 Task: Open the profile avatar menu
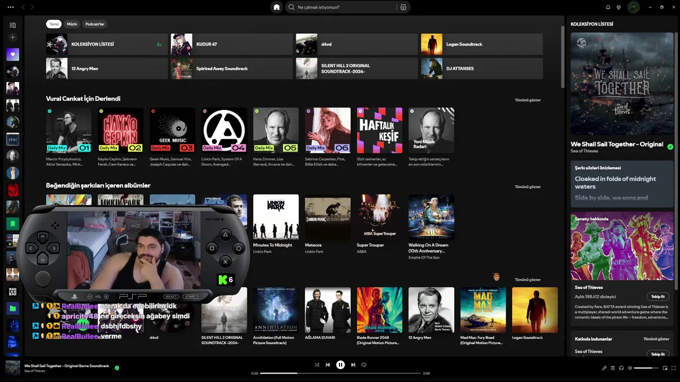(633, 7)
